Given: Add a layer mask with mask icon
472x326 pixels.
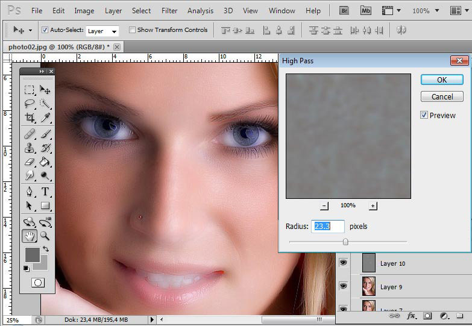Looking at the screenshot, I should (427, 315).
